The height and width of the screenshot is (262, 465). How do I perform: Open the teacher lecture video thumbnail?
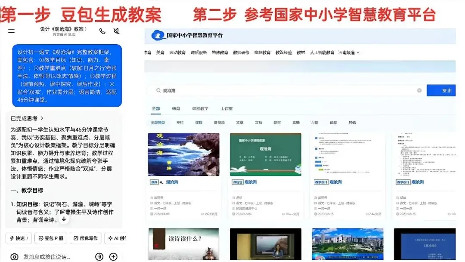click(265, 244)
